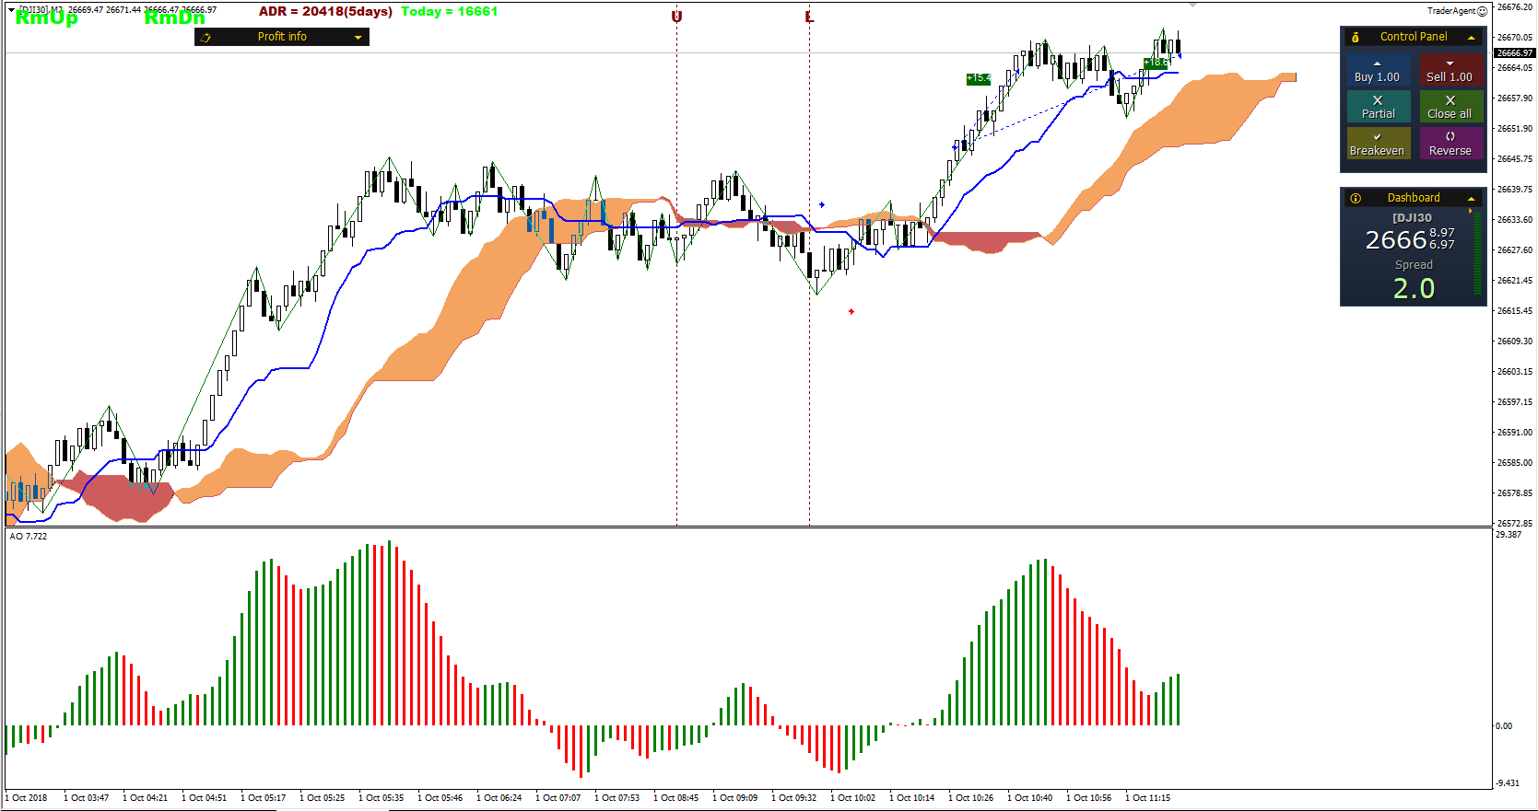This screenshot has height=811, width=1538.
Task: Click the blue arrow marker on chart
Action: 822,204
